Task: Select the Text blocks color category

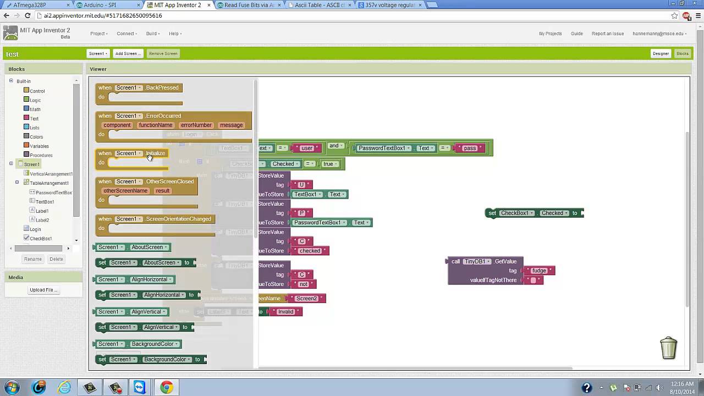Action: click(x=26, y=118)
